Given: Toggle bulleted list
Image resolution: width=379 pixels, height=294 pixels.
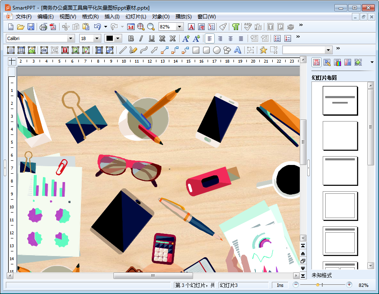Looking at the screenshot, I should point(277,38).
